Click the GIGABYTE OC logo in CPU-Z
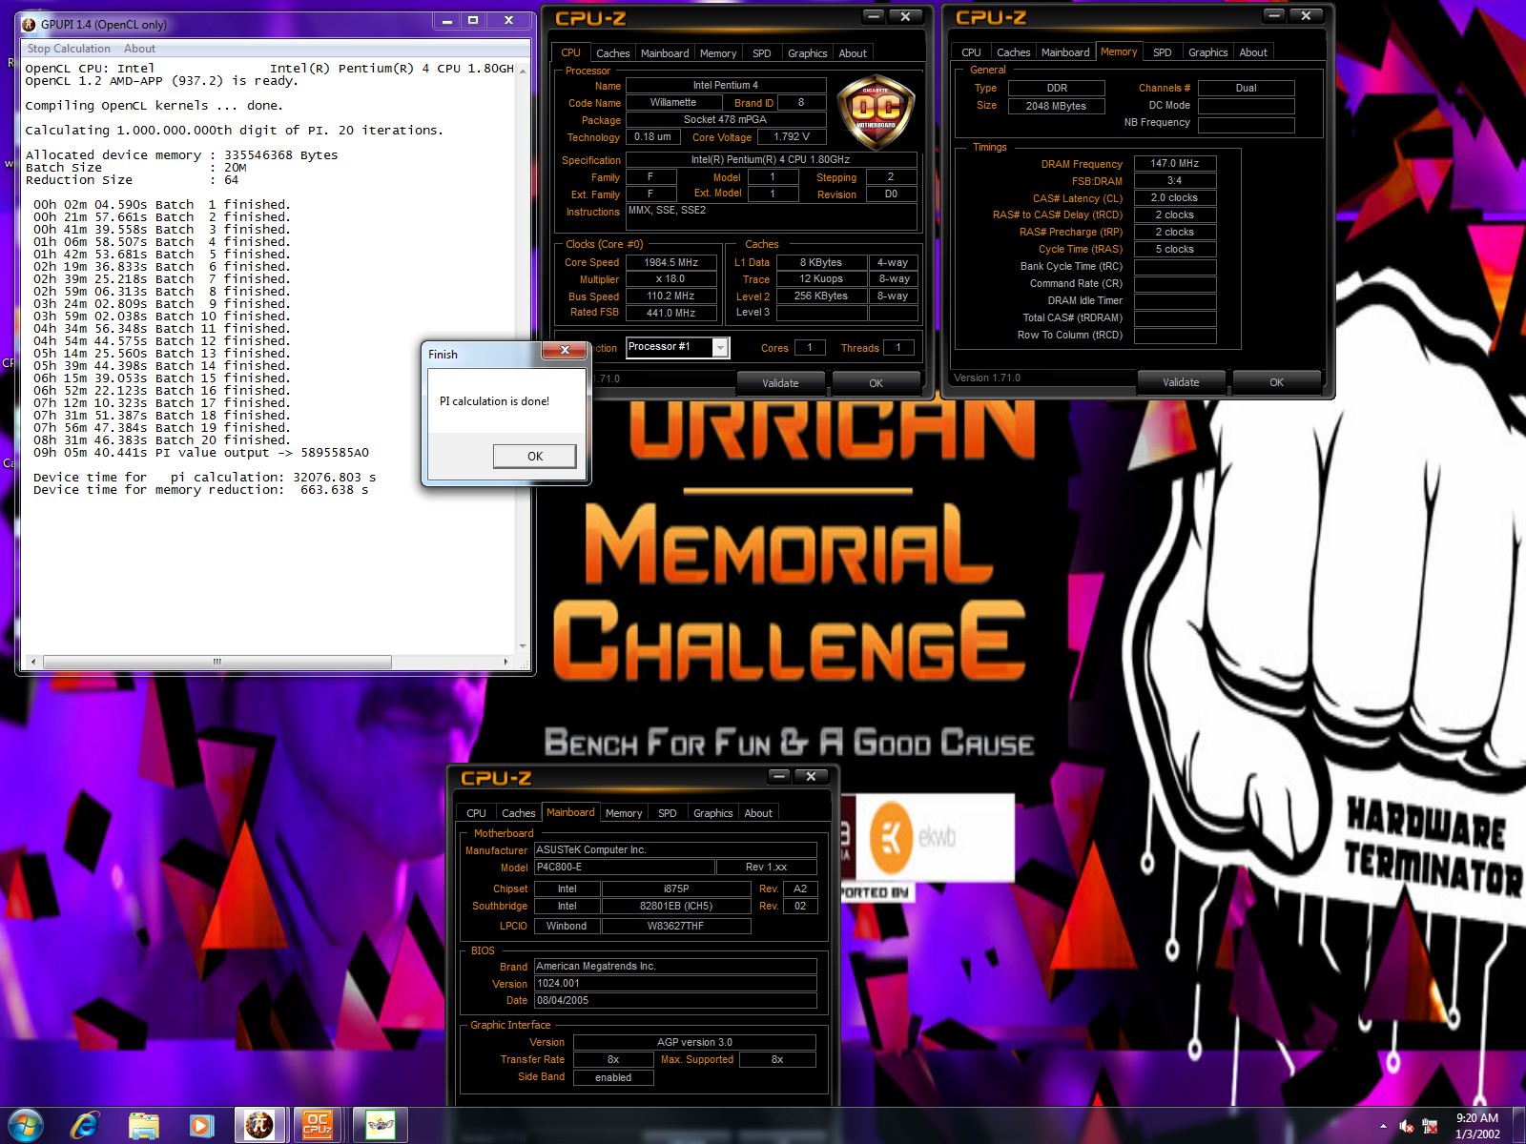The height and width of the screenshot is (1144, 1526). tap(876, 112)
